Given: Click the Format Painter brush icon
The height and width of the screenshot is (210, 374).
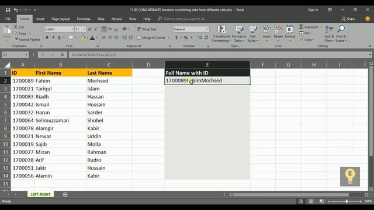Looking at the screenshot, I should (x=16, y=40).
